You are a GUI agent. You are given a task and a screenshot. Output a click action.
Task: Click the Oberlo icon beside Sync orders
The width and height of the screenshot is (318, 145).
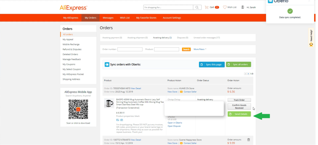107,65
